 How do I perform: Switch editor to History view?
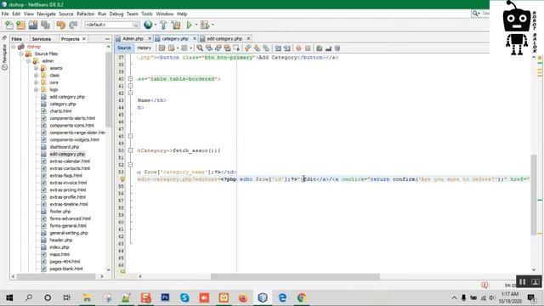tap(144, 48)
